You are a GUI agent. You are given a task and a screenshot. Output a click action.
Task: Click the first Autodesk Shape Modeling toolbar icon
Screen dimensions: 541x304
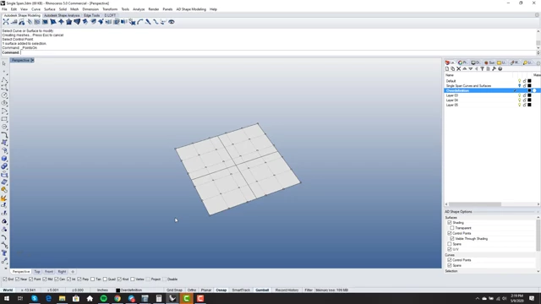tap(6, 22)
